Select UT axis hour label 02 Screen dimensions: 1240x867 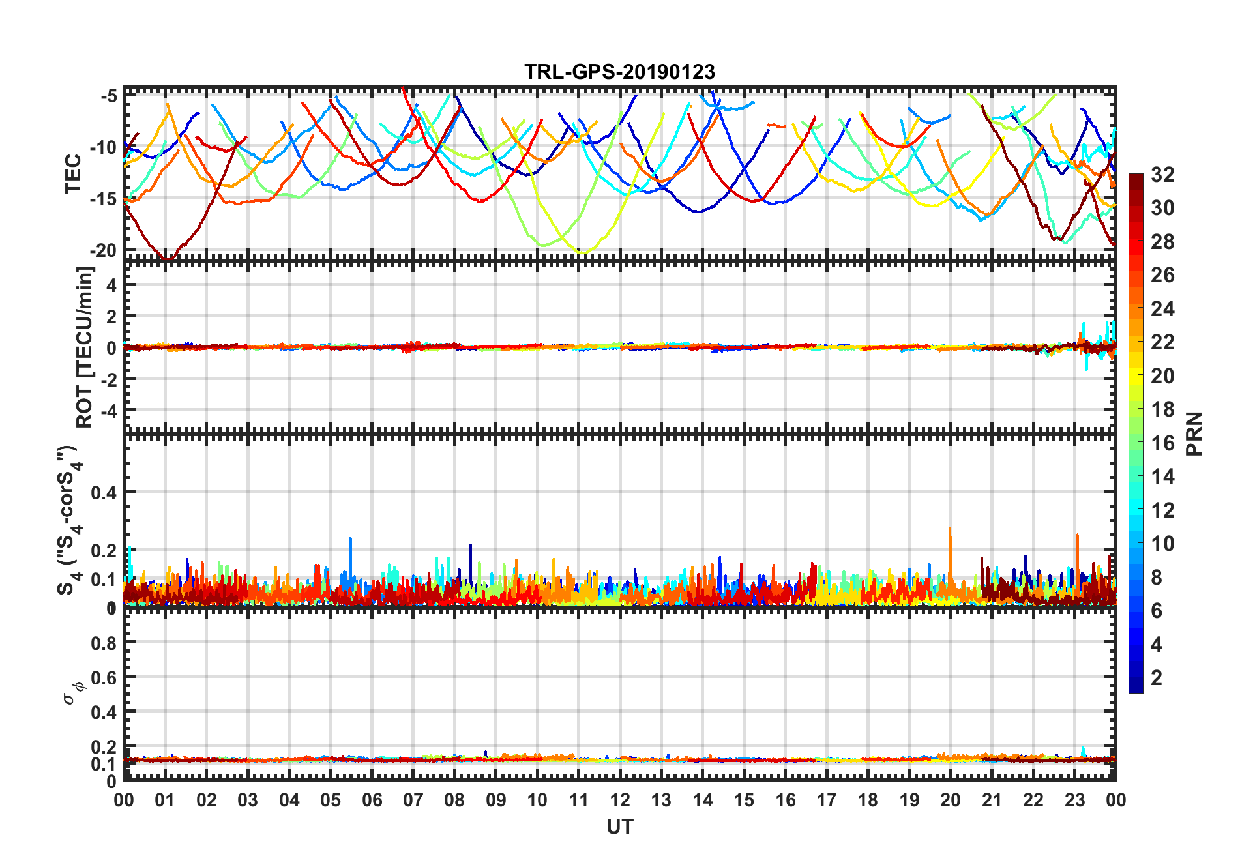pyautogui.click(x=207, y=800)
